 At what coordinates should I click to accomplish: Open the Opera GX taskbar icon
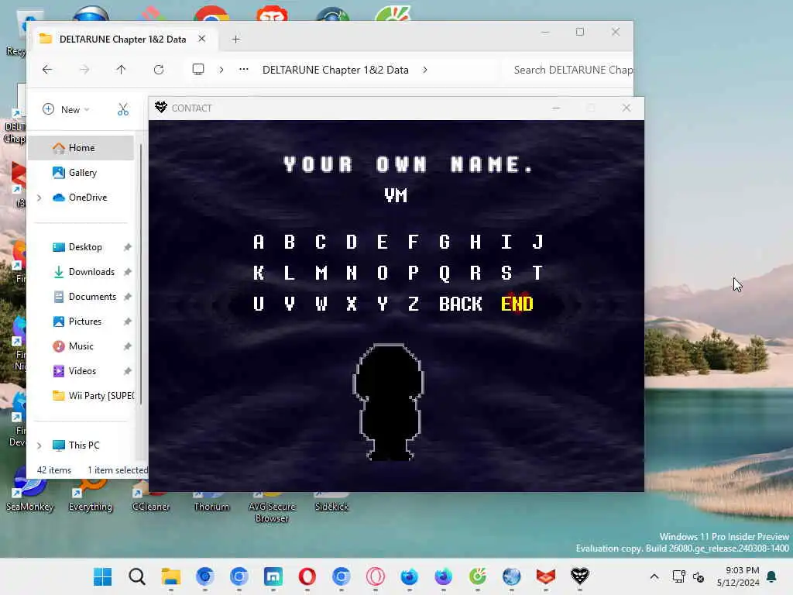[376, 576]
